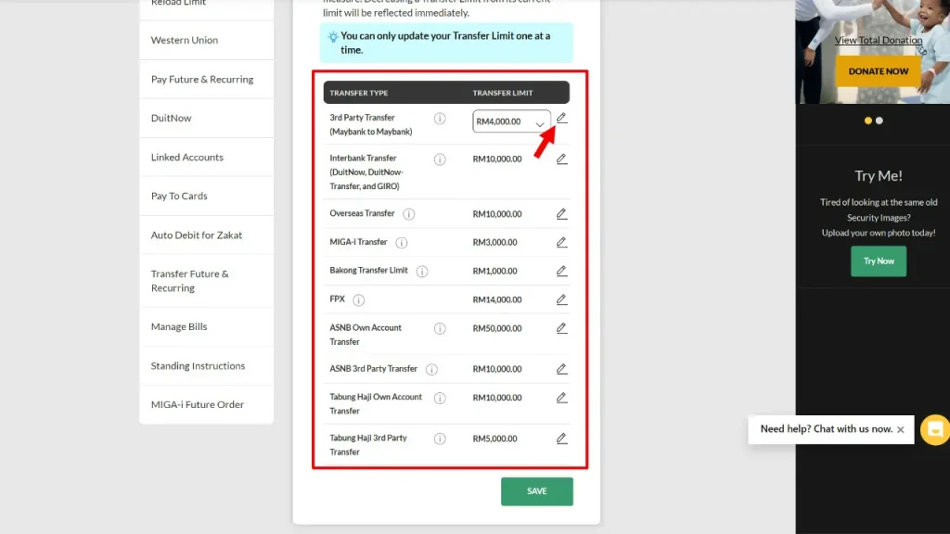Open Standing Instructions

[x=207, y=365]
